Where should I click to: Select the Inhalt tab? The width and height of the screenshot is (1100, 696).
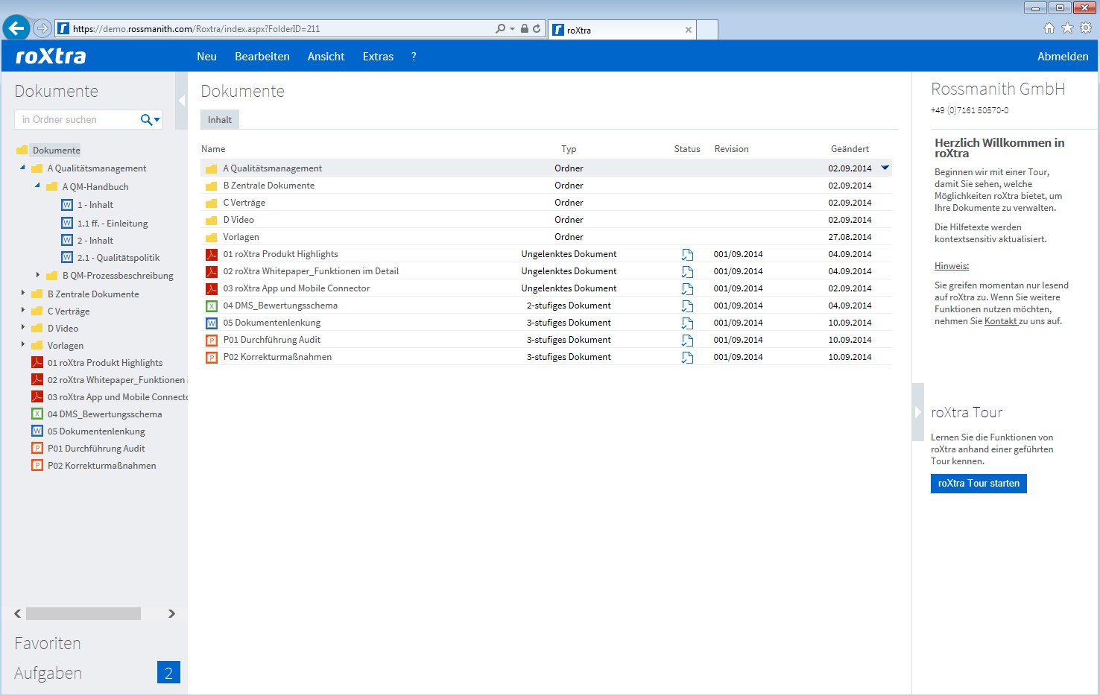(220, 120)
